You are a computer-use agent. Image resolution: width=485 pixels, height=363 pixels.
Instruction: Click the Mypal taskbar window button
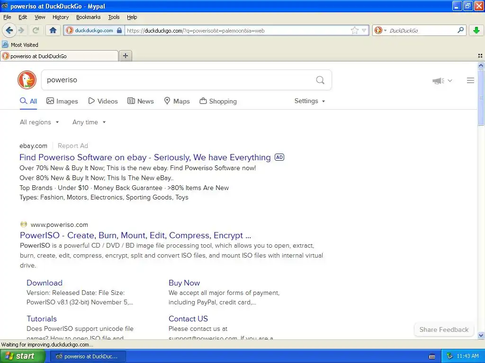coord(88,356)
